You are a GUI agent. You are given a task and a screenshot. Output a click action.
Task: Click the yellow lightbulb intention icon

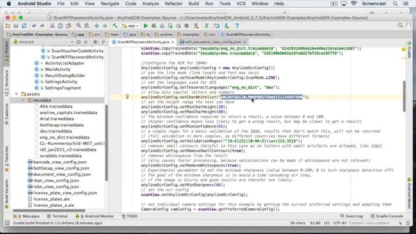[x=127, y=96]
